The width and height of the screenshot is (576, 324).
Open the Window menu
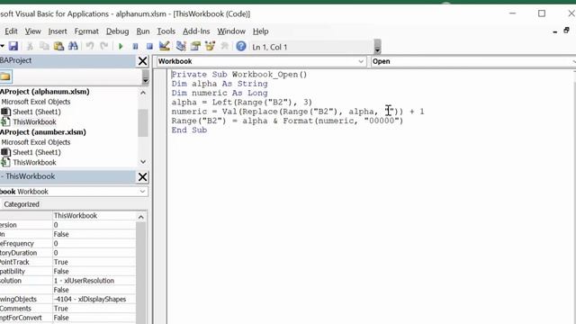231,31
